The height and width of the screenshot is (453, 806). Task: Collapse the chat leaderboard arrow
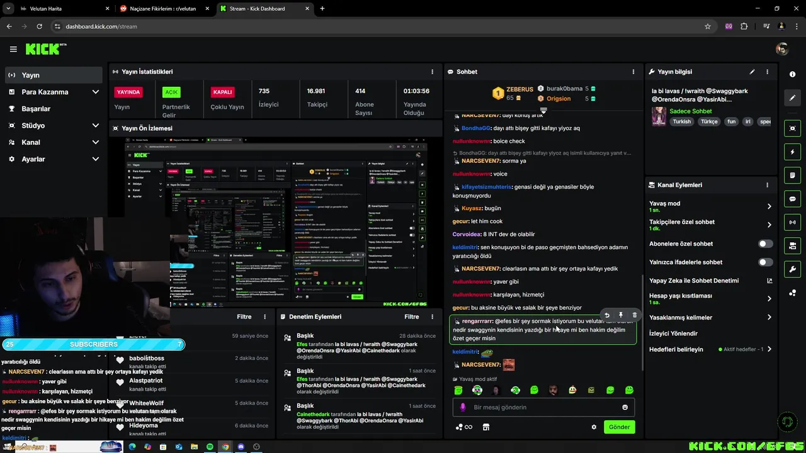pyautogui.click(x=543, y=110)
